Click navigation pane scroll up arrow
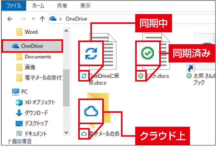The height and width of the screenshot is (147, 217). coord(66,31)
